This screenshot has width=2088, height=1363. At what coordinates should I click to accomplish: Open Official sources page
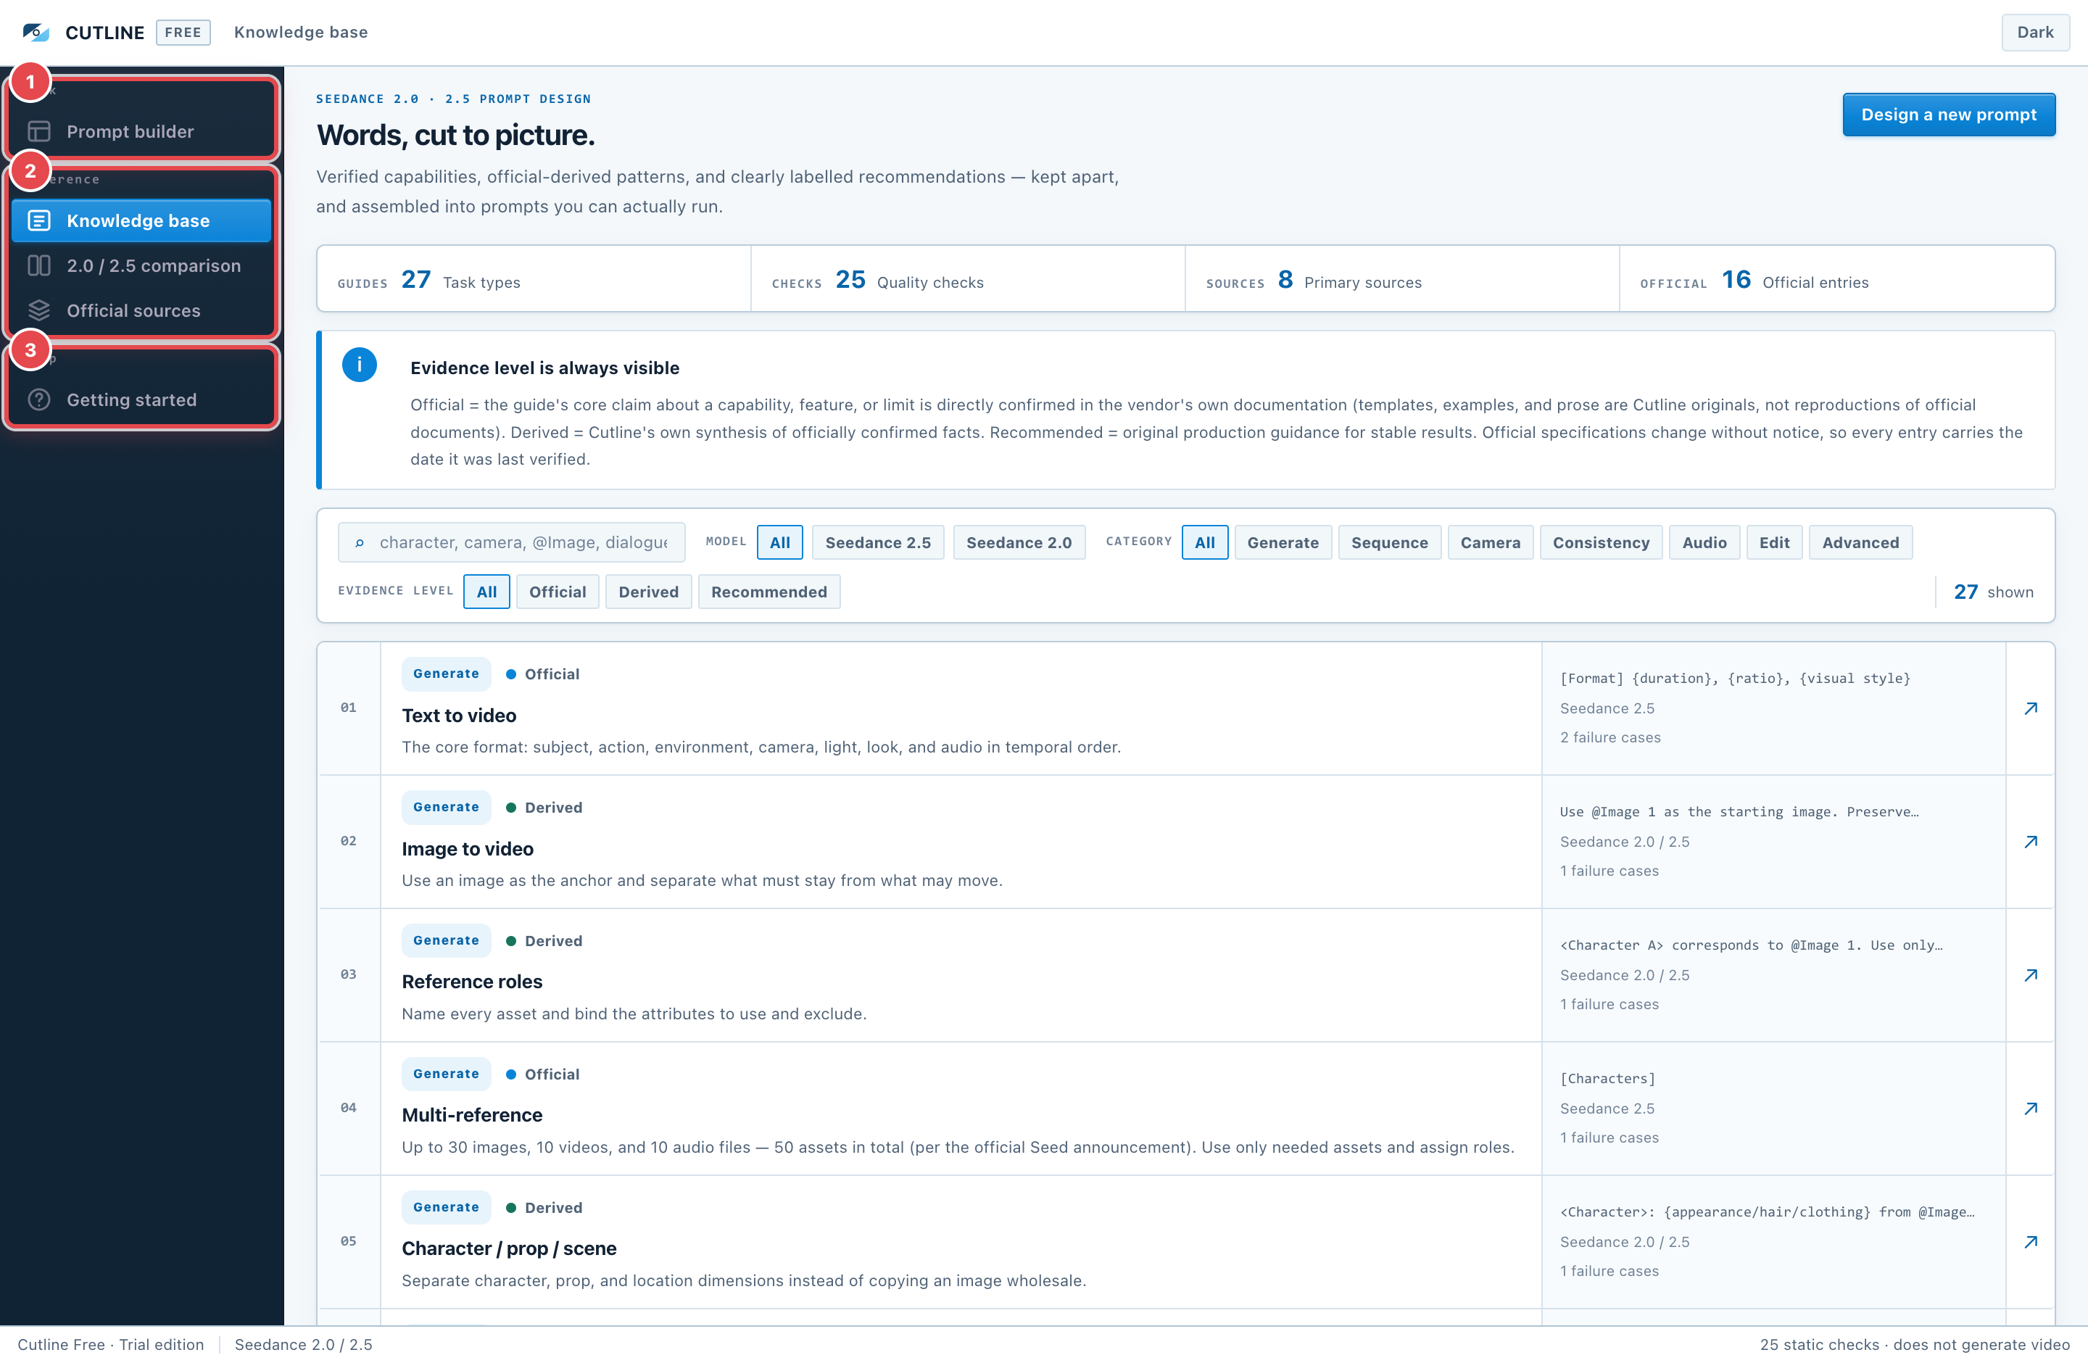142,310
